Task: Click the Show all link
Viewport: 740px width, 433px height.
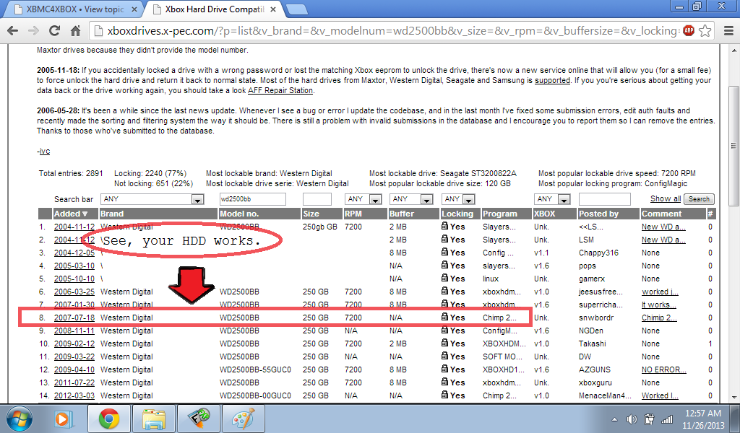Action: (666, 199)
